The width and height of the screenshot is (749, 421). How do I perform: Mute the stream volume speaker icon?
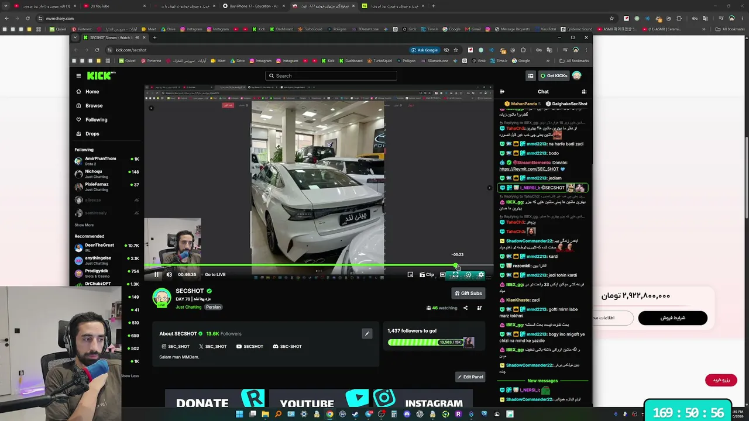[169, 274]
